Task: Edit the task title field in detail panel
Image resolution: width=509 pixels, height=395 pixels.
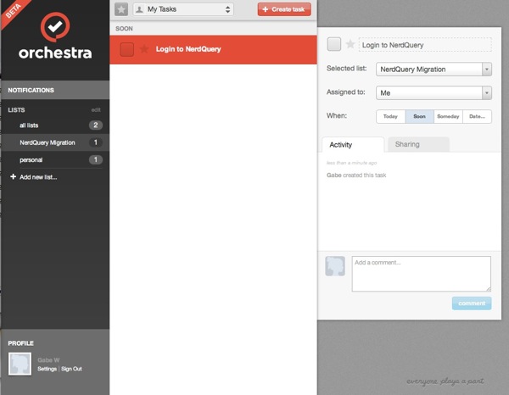Action: coord(425,45)
